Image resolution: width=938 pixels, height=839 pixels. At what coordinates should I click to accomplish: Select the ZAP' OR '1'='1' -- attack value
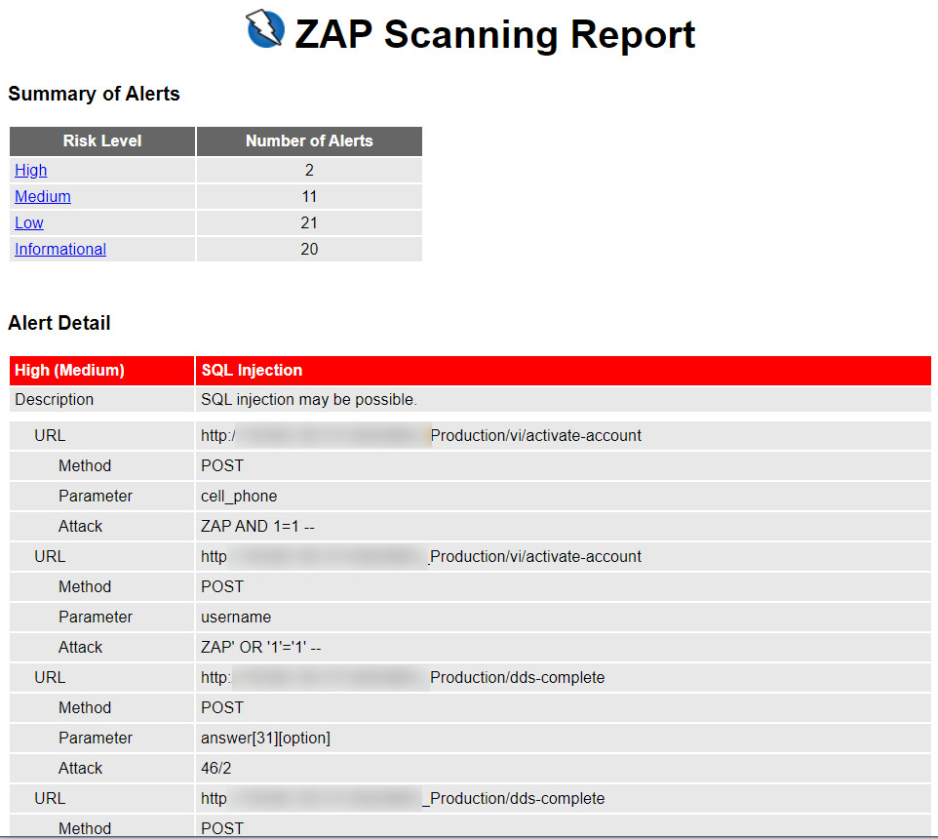260,648
